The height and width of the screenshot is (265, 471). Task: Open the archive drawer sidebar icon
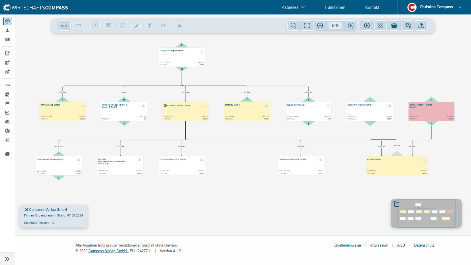click(7, 154)
